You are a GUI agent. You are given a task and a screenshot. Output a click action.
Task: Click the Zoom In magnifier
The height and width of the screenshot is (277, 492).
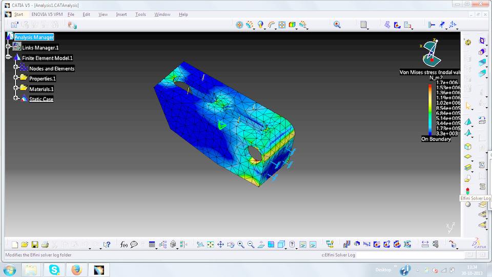coord(241,244)
